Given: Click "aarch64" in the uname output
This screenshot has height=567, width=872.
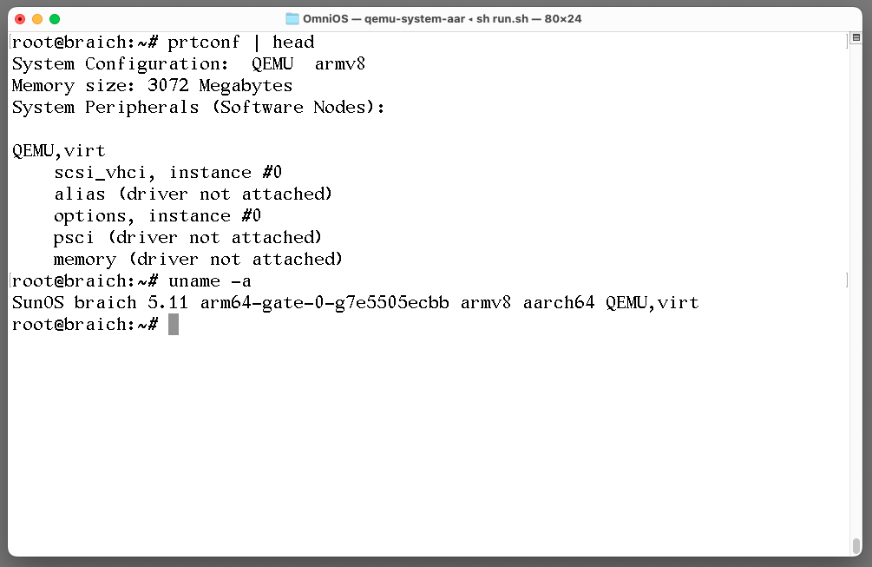Looking at the screenshot, I should pyautogui.click(x=559, y=302).
